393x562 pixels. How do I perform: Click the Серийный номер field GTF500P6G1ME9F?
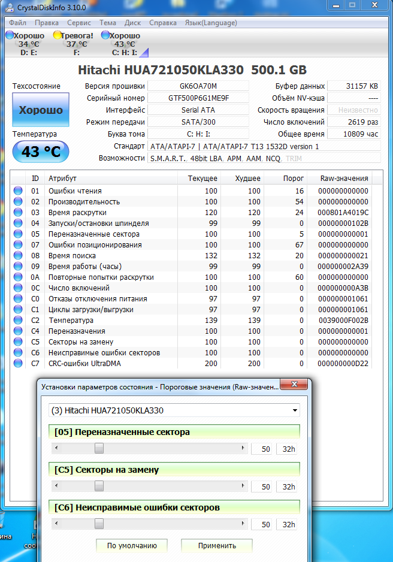click(x=198, y=98)
